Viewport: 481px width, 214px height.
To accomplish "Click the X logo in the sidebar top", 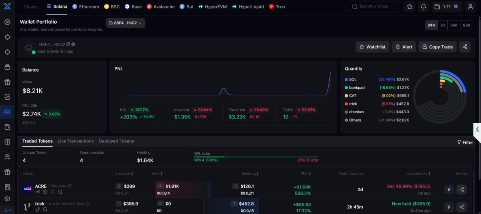I will [x=7, y=6].
